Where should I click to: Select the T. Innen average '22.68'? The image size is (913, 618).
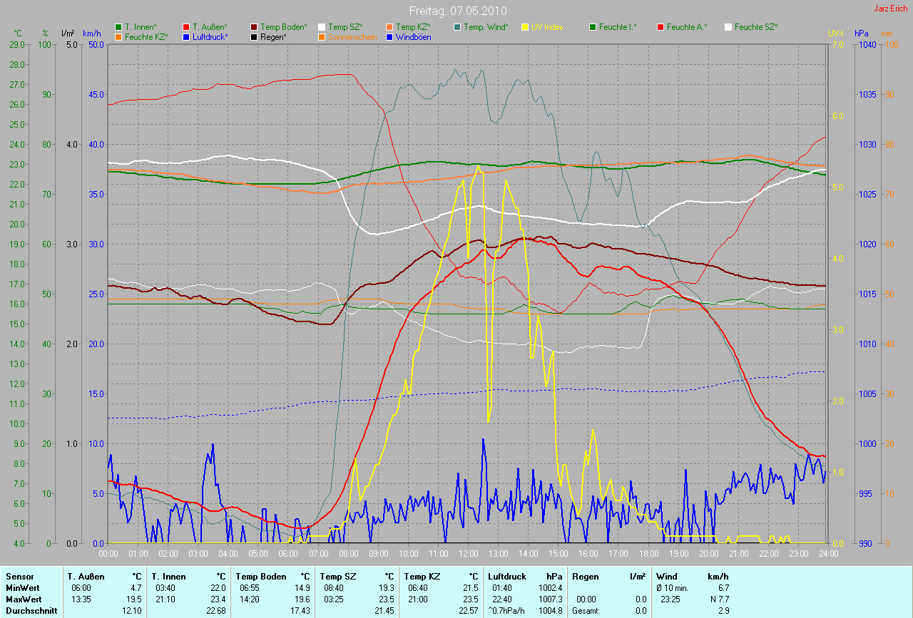click(216, 611)
